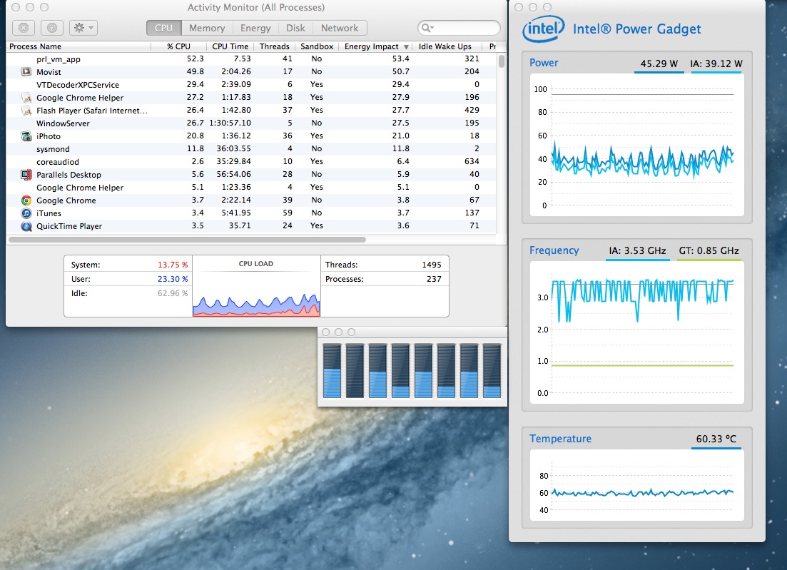Click the System 13.75 % value

173,265
